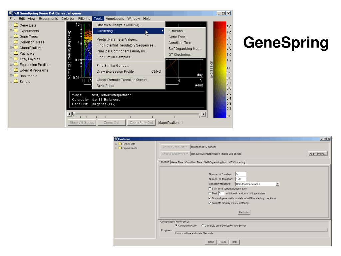Screen dimensions: 341x256
Task: Click the Scripts folder icon
Action: [16, 81]
